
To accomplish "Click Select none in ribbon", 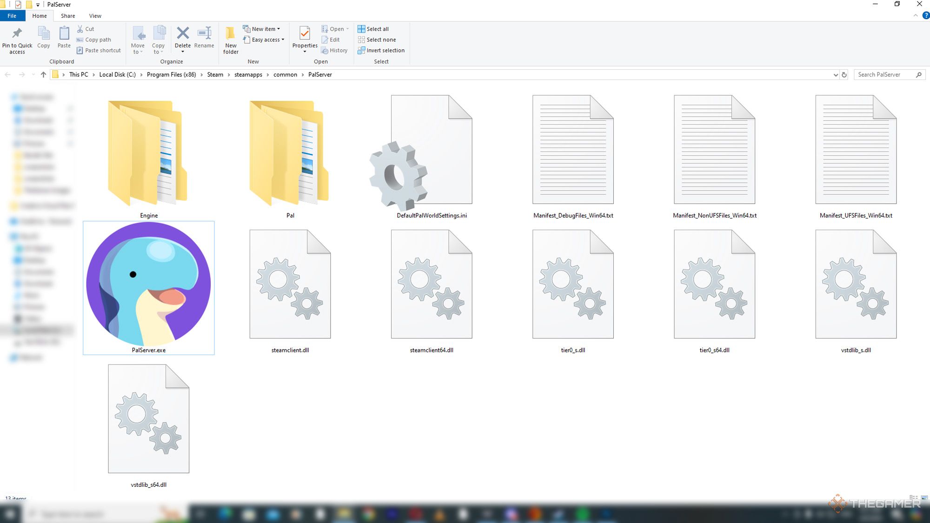I will [x=377, y=40].
